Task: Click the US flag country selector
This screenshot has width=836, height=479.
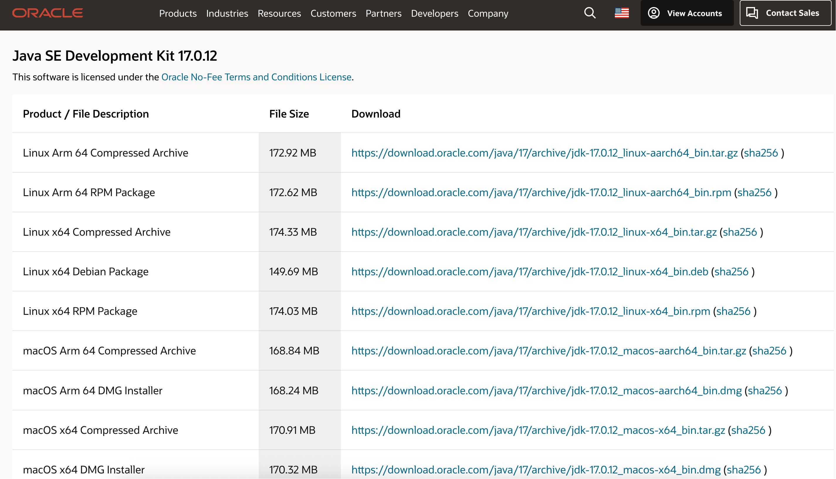Action: point(622,13)
